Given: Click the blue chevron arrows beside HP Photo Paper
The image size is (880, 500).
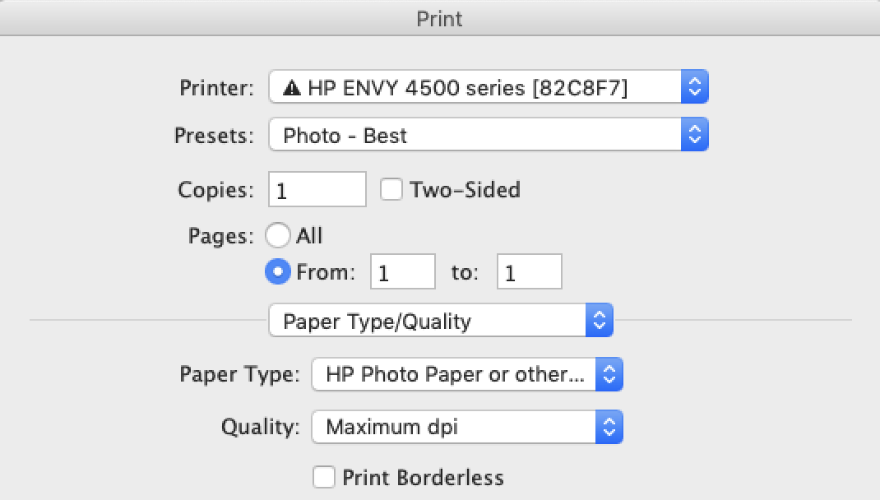Looking at the screenshot, I should (x=609, y=375).
